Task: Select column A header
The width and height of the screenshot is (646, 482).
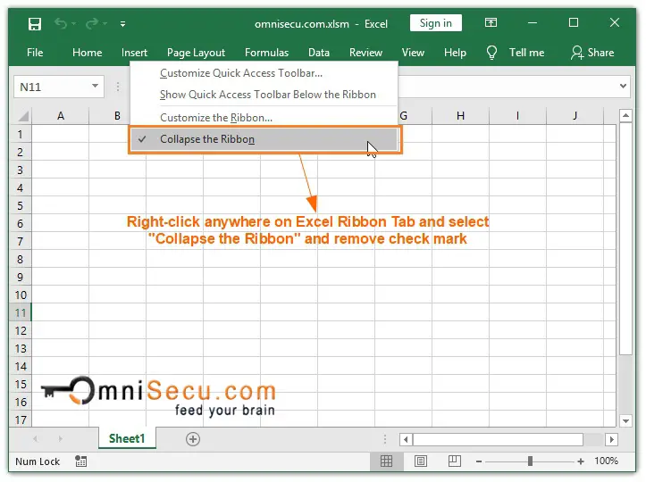Action: (61, 116)
